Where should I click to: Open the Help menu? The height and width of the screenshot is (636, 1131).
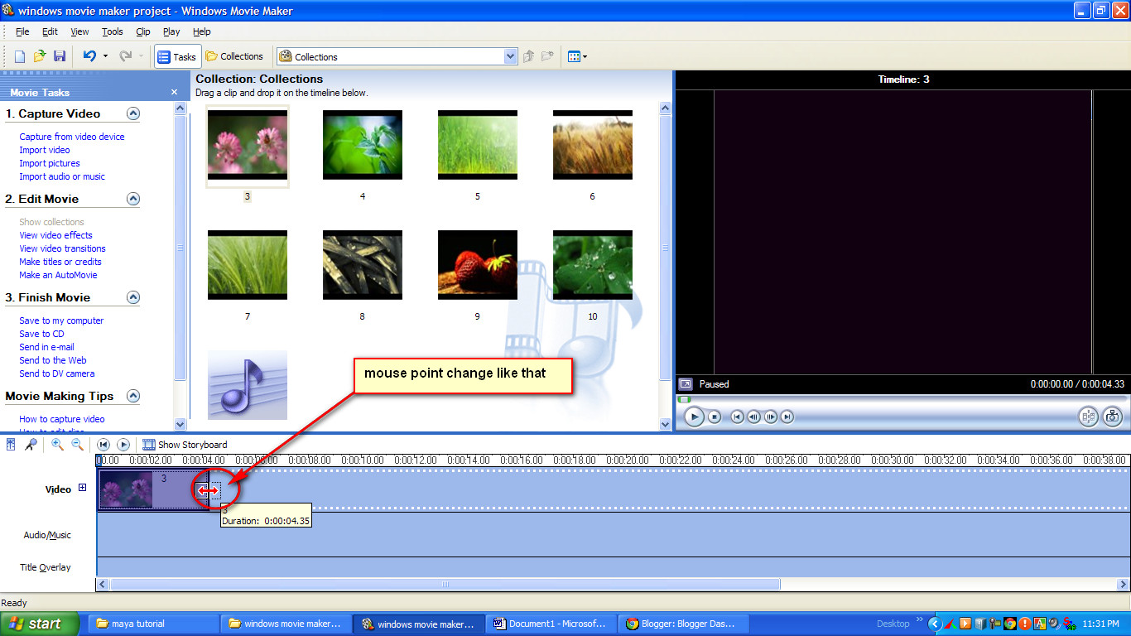(202, 31)
